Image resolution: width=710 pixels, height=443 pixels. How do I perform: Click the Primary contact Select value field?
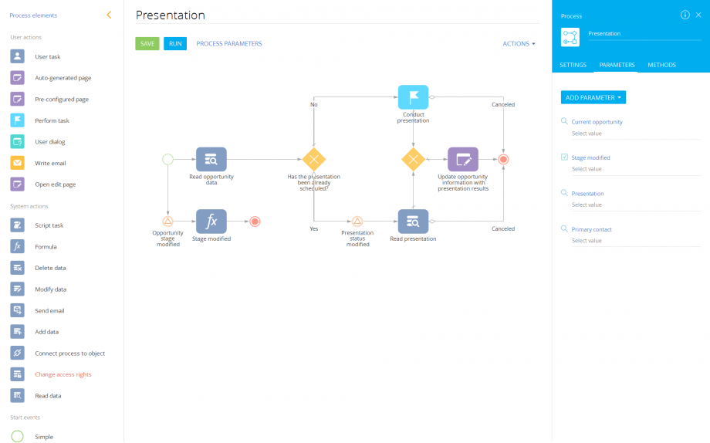coord(636,241)
